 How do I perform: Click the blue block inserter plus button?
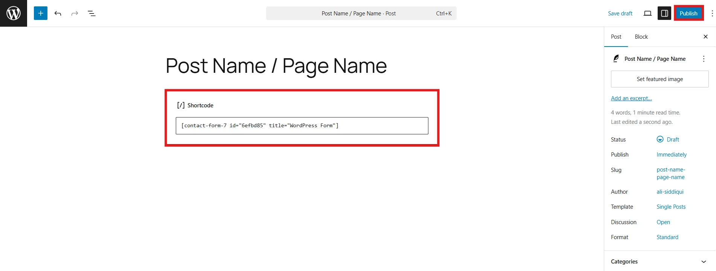pyautogui.click(x=41, y=13)
